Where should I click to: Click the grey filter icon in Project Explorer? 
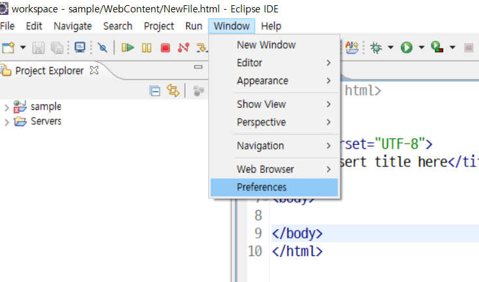click(x=198, y=91)
